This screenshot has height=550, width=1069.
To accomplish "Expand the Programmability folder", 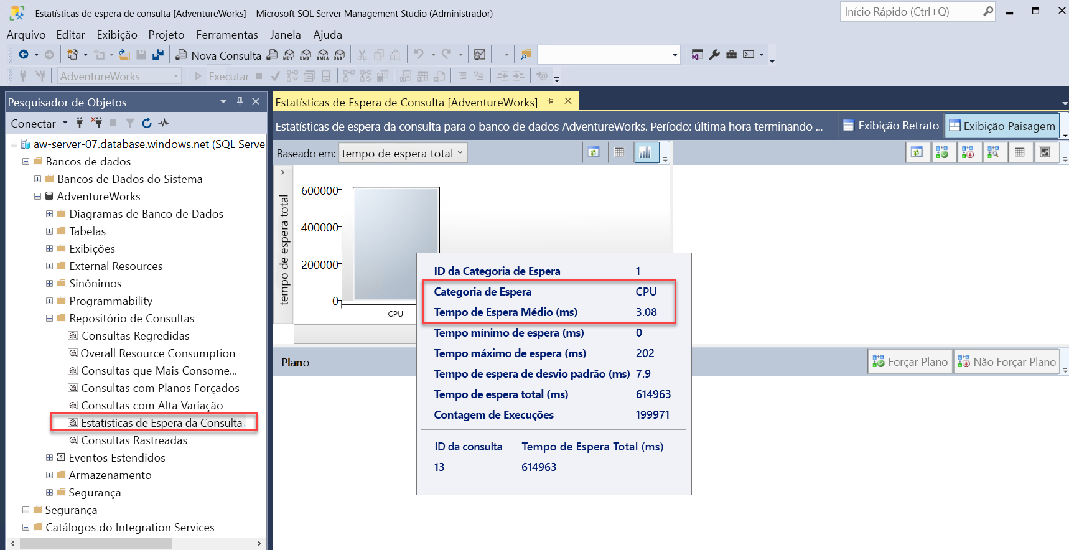I will coord(49,301).
